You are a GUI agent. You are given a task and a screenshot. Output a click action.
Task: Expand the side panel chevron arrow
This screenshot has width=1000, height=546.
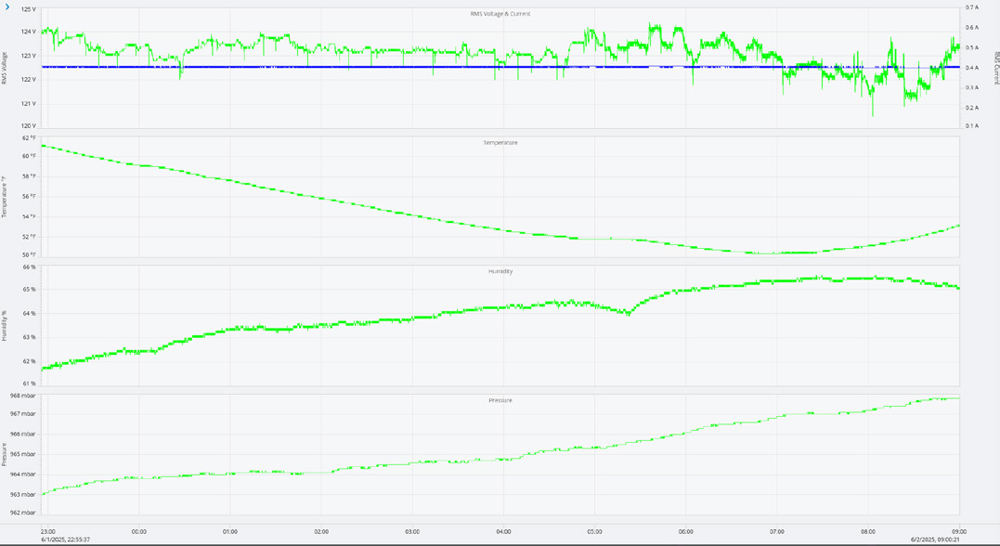[7, 6]
